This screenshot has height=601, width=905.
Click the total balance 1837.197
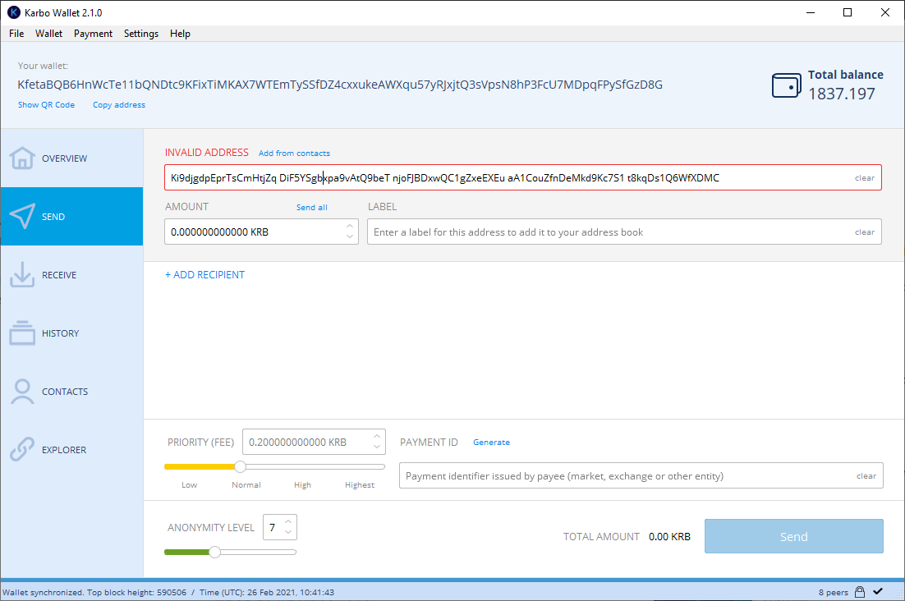[842, 94]
